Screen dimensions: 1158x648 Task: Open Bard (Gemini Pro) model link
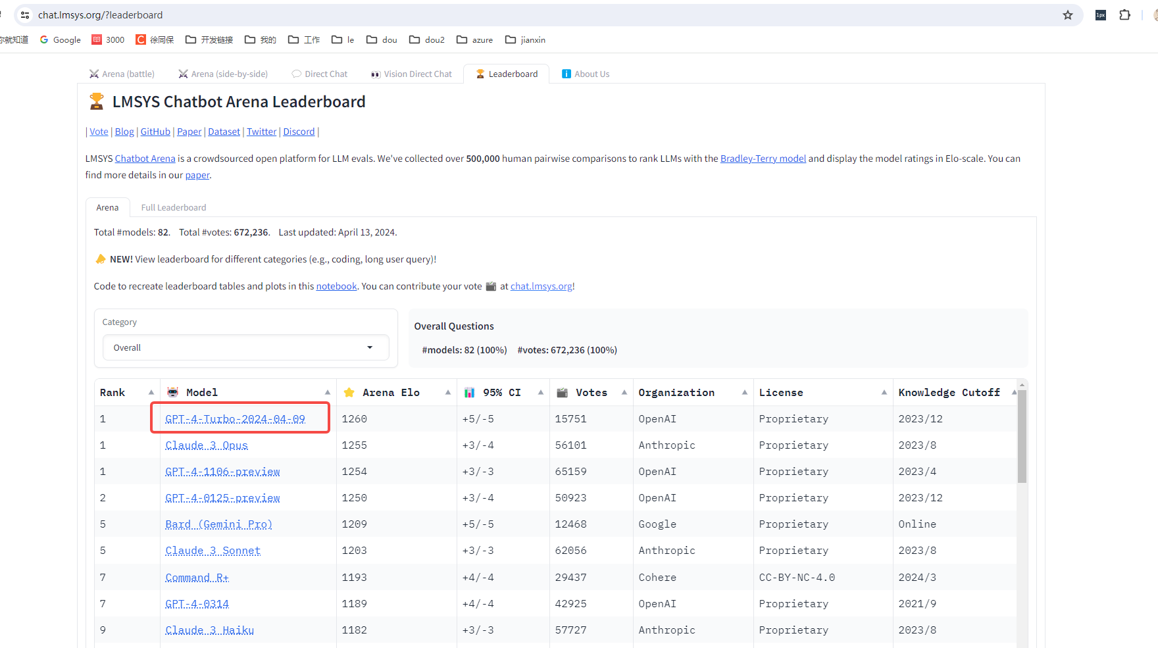pos(218,524)
